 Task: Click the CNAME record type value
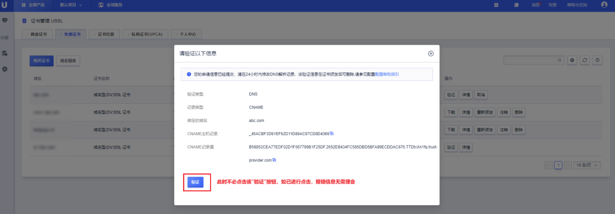[256, 107]
